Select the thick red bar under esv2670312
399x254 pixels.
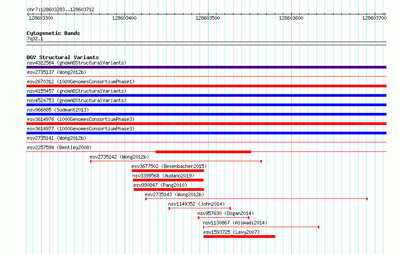[206, 86]
